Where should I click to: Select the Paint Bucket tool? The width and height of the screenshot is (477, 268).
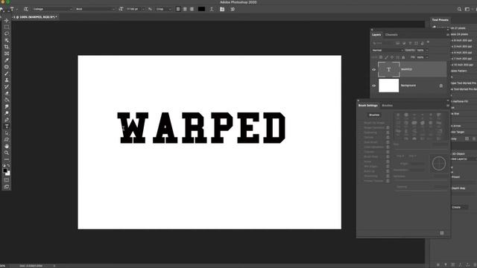(x=7, y=100)
